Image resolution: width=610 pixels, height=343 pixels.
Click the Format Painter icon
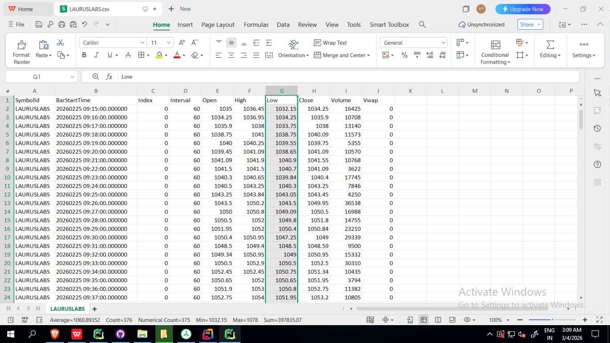[21, 45]
